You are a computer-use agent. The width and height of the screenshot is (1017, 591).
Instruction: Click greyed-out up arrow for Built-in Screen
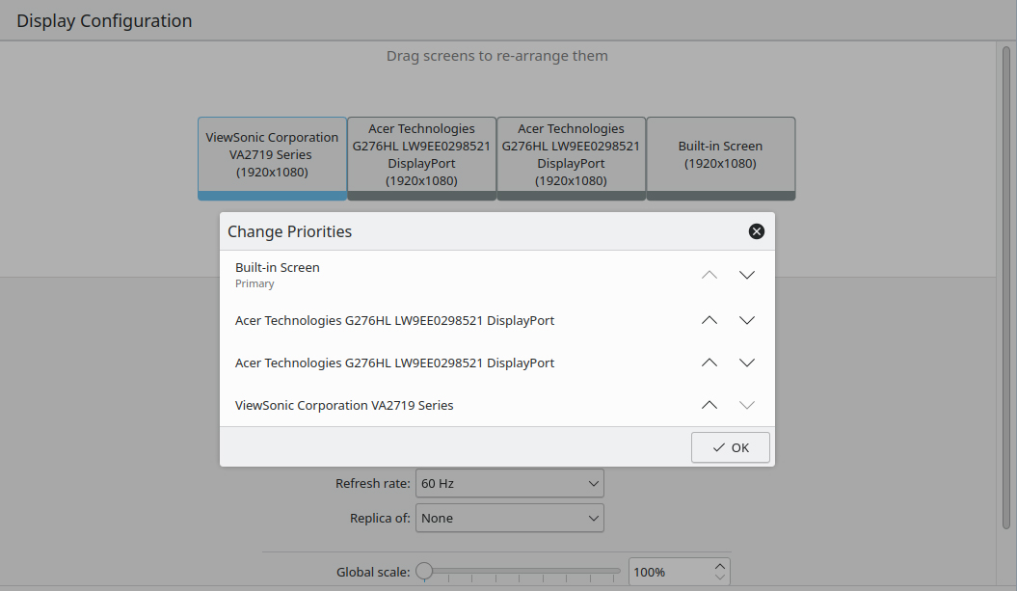(709, 275)
